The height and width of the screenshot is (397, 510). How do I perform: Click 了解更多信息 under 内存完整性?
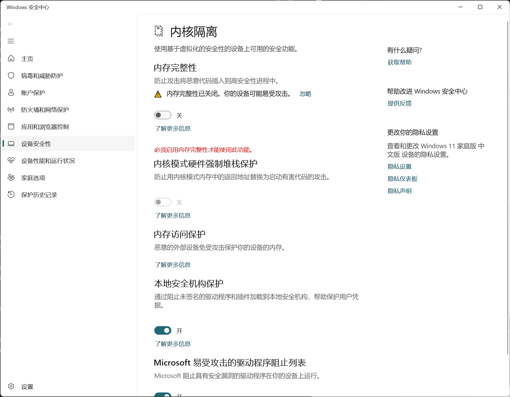click(x=173, y=128)
